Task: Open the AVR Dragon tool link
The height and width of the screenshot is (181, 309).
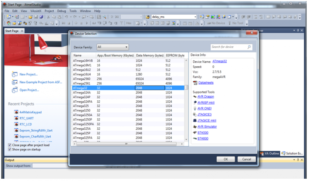Action: pyautogui.click(x=205, y=97)
